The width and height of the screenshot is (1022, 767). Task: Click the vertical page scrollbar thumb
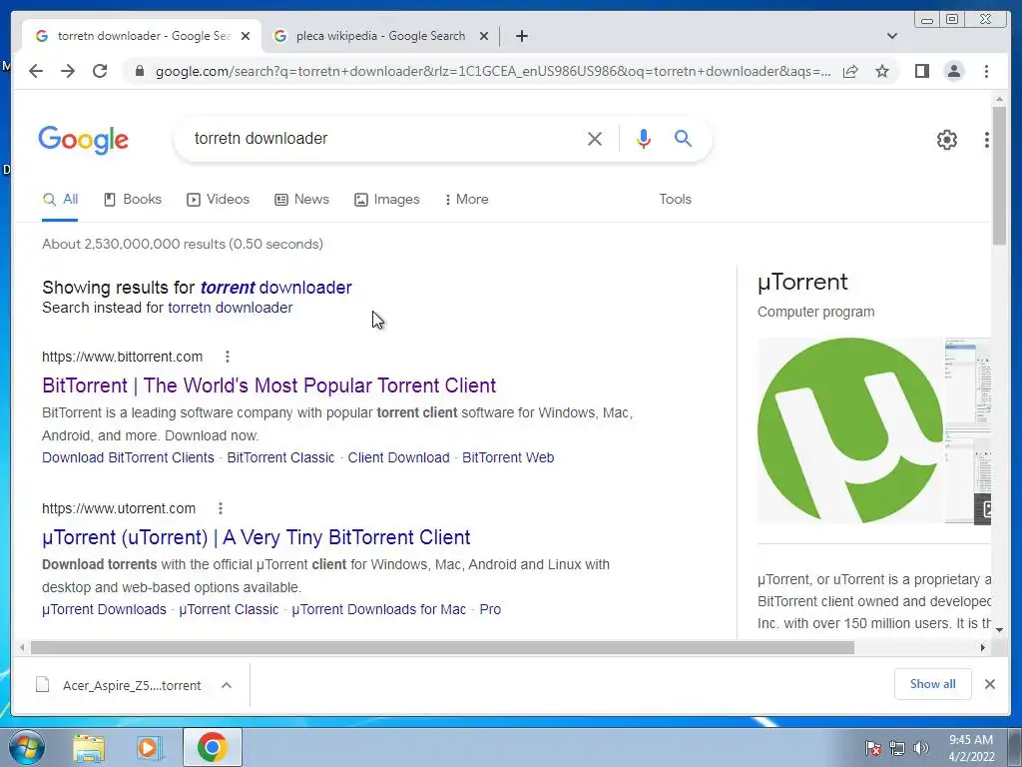coord(998,175)
